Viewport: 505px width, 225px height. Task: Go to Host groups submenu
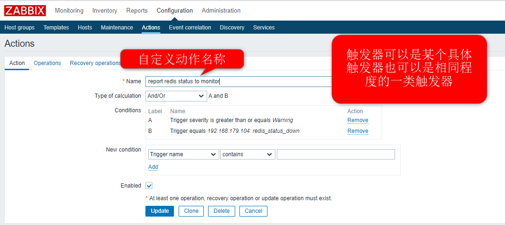(20, 28)
